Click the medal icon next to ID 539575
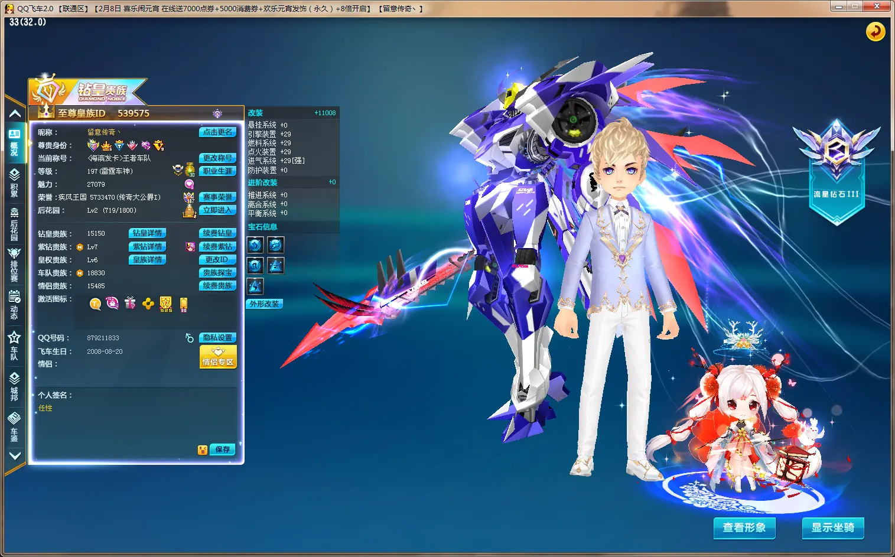 click(217, 113)
